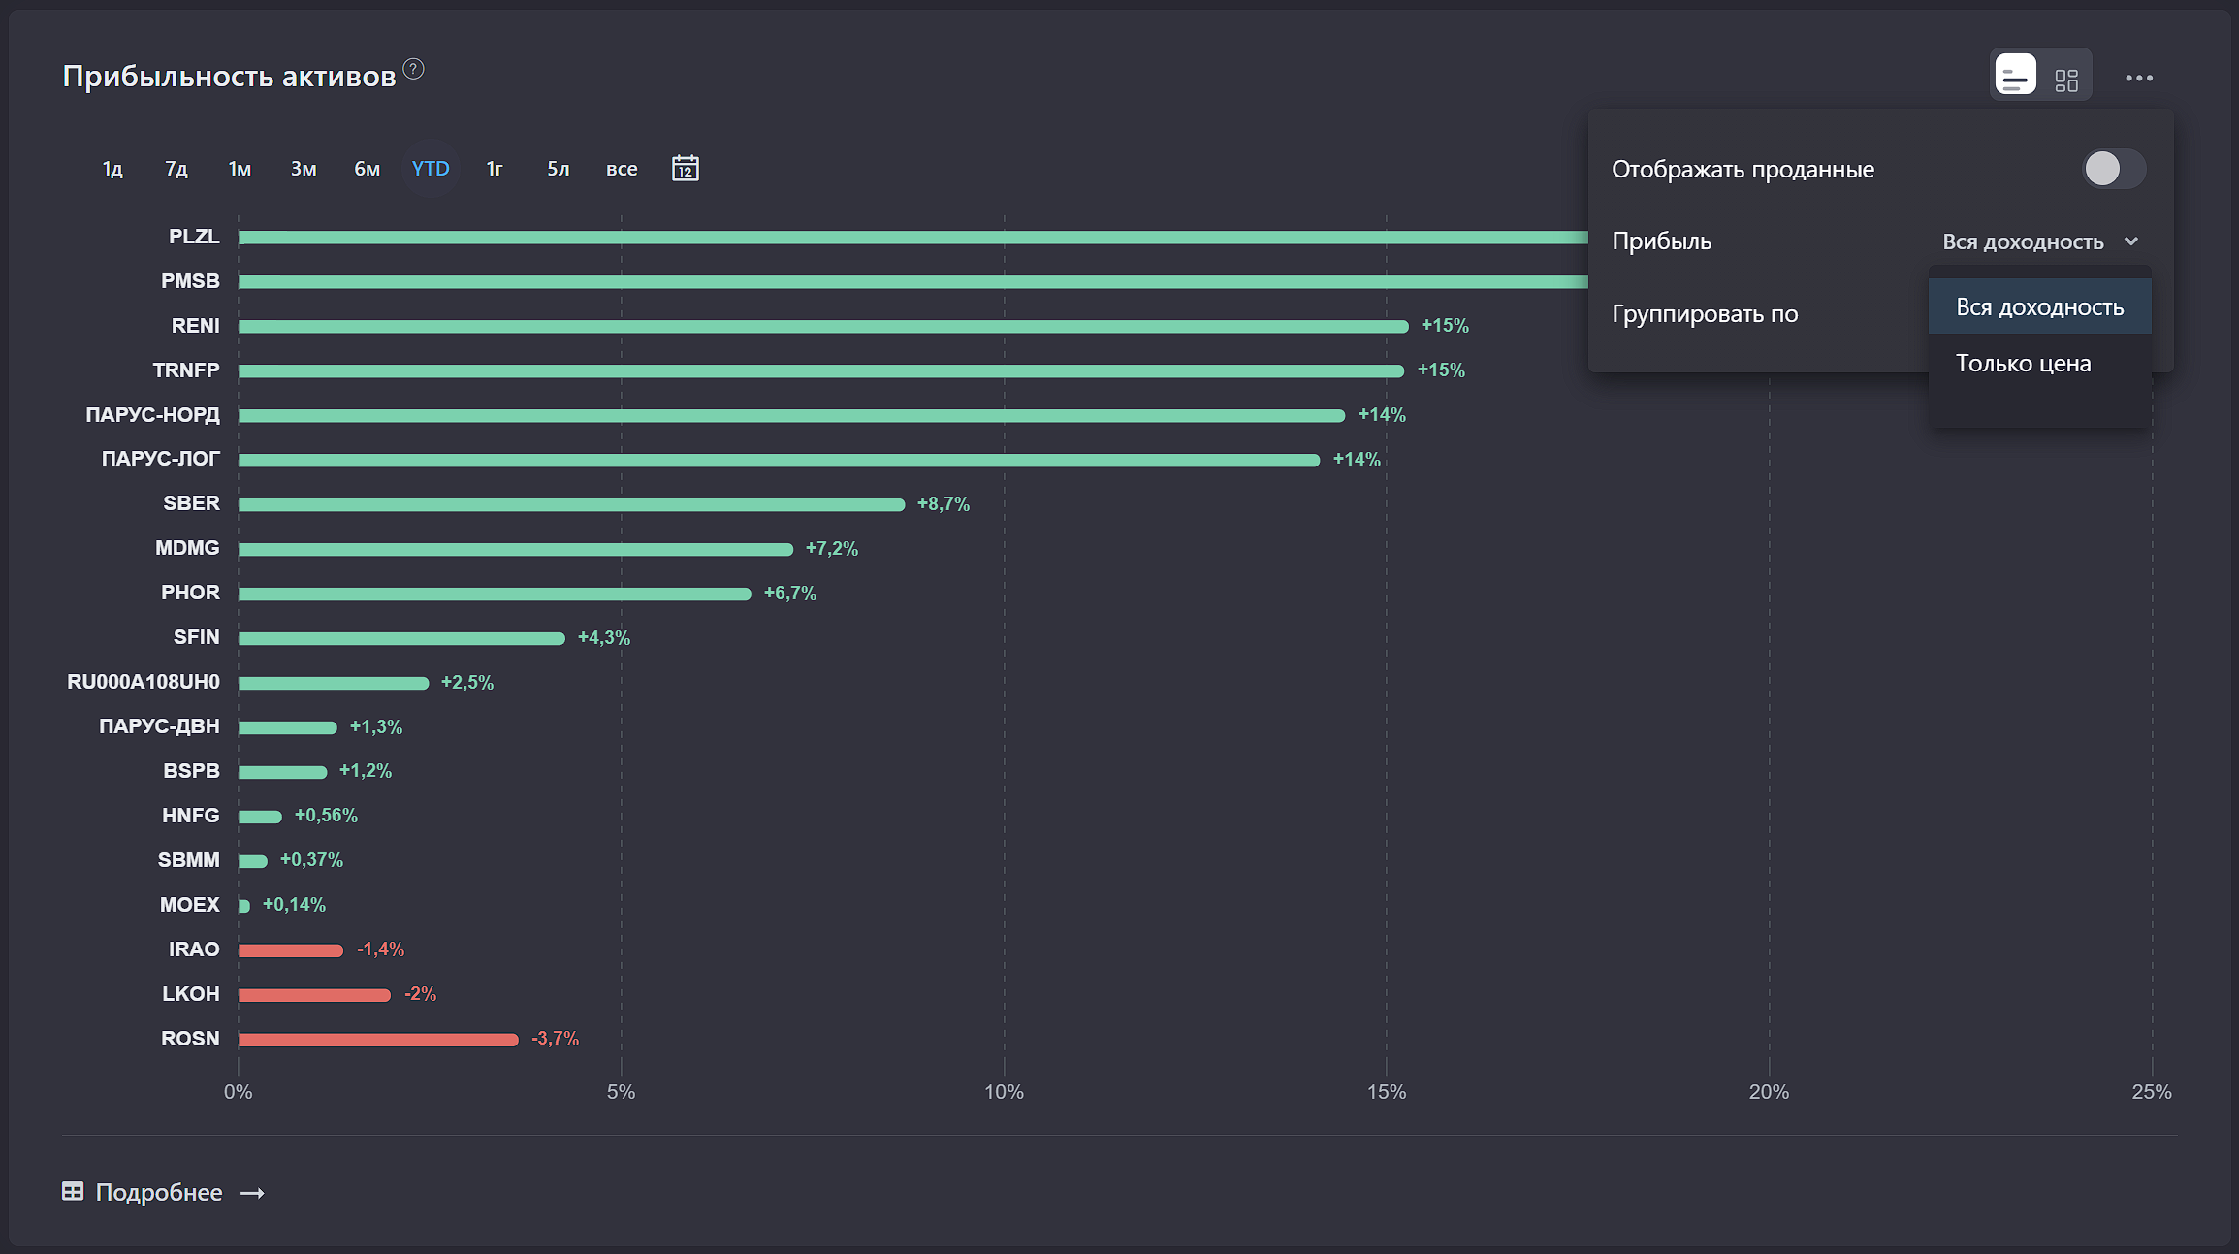The height and width of the screenshot is (1254, 2239).
Task: Click the TRNFP ticker label
Action: point(186,370)
